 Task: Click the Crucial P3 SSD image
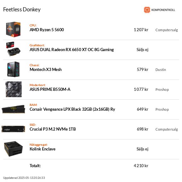tap(13, 129)
